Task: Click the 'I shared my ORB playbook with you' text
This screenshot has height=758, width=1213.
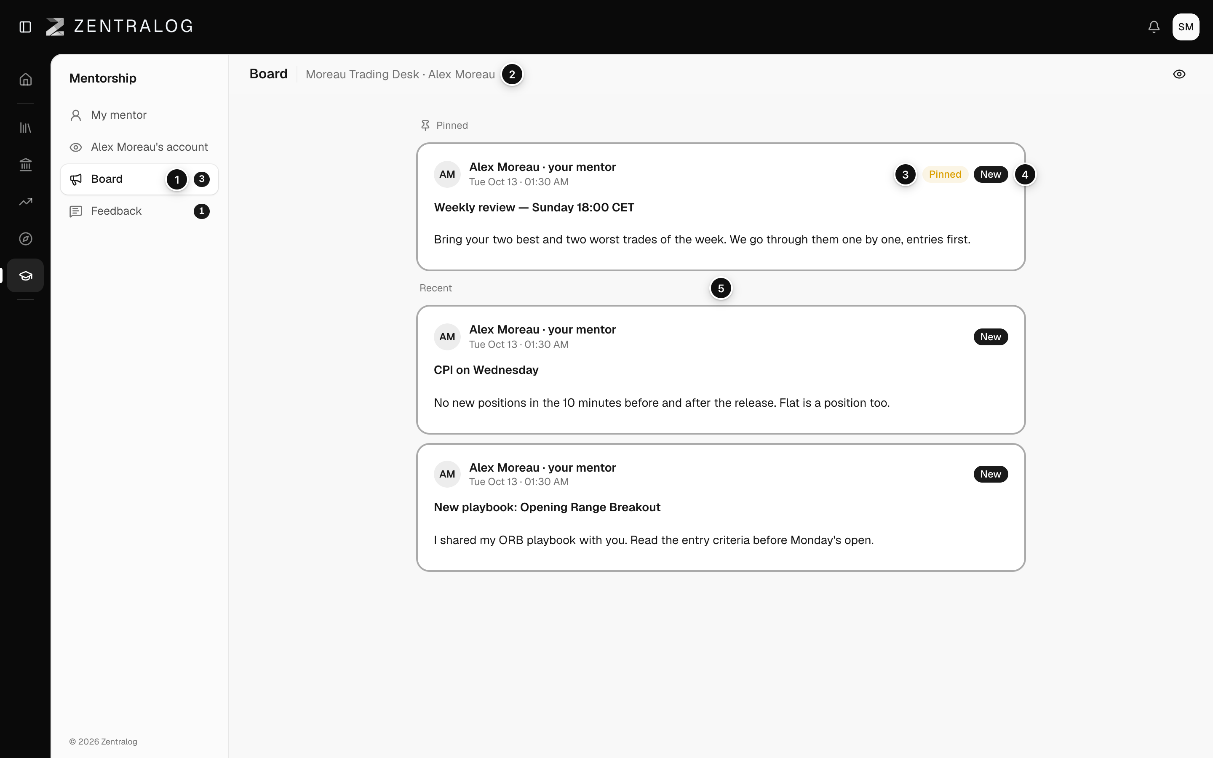Action: click(654, 540)
